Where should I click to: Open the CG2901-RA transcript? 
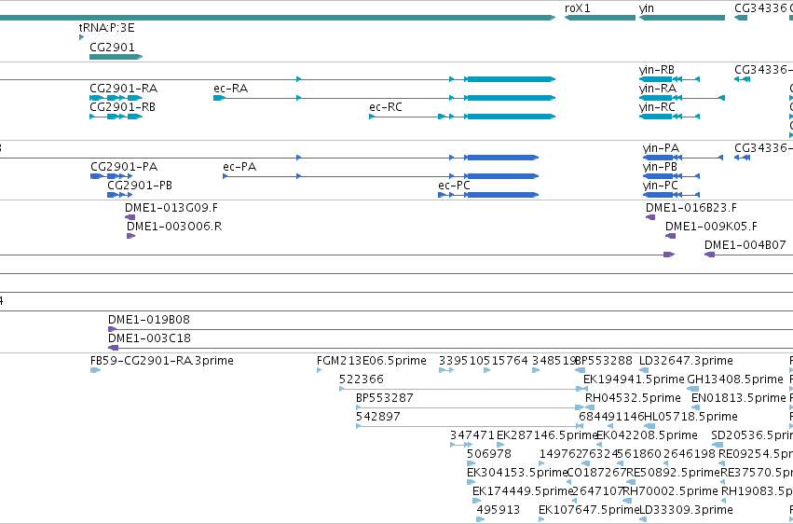click(x=116, y=98)
